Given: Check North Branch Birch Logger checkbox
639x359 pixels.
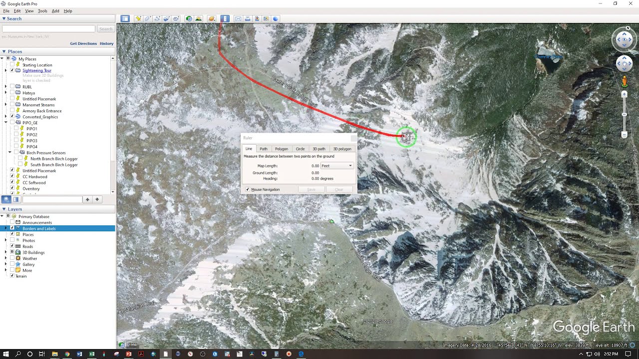Looking at the screenshot, I should [20, 159].
